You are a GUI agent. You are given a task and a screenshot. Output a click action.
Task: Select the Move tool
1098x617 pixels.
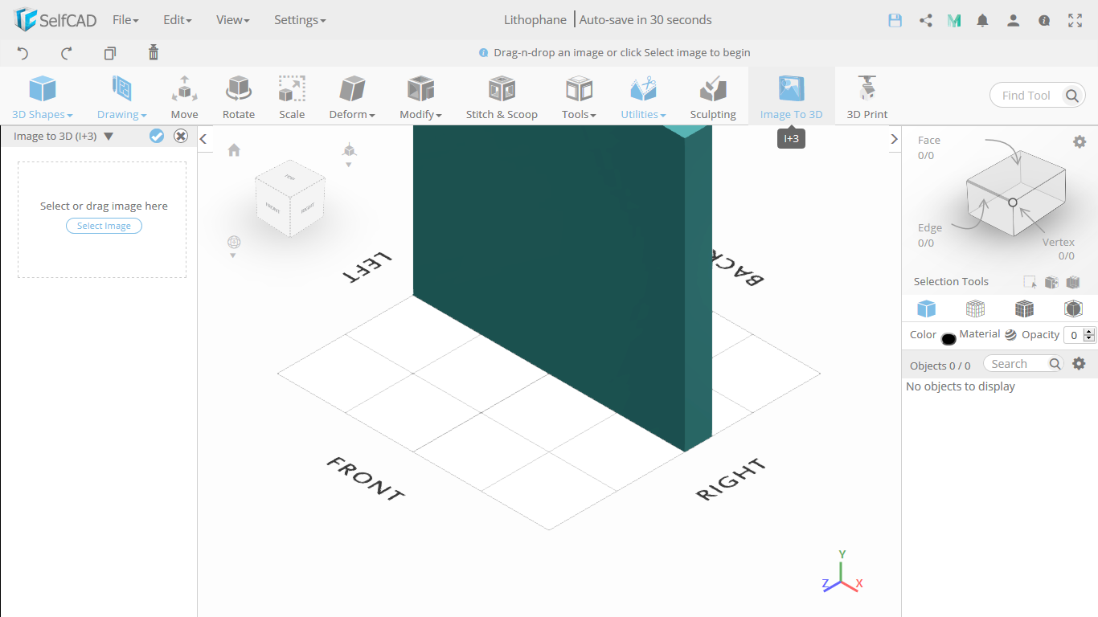(184, 95)
